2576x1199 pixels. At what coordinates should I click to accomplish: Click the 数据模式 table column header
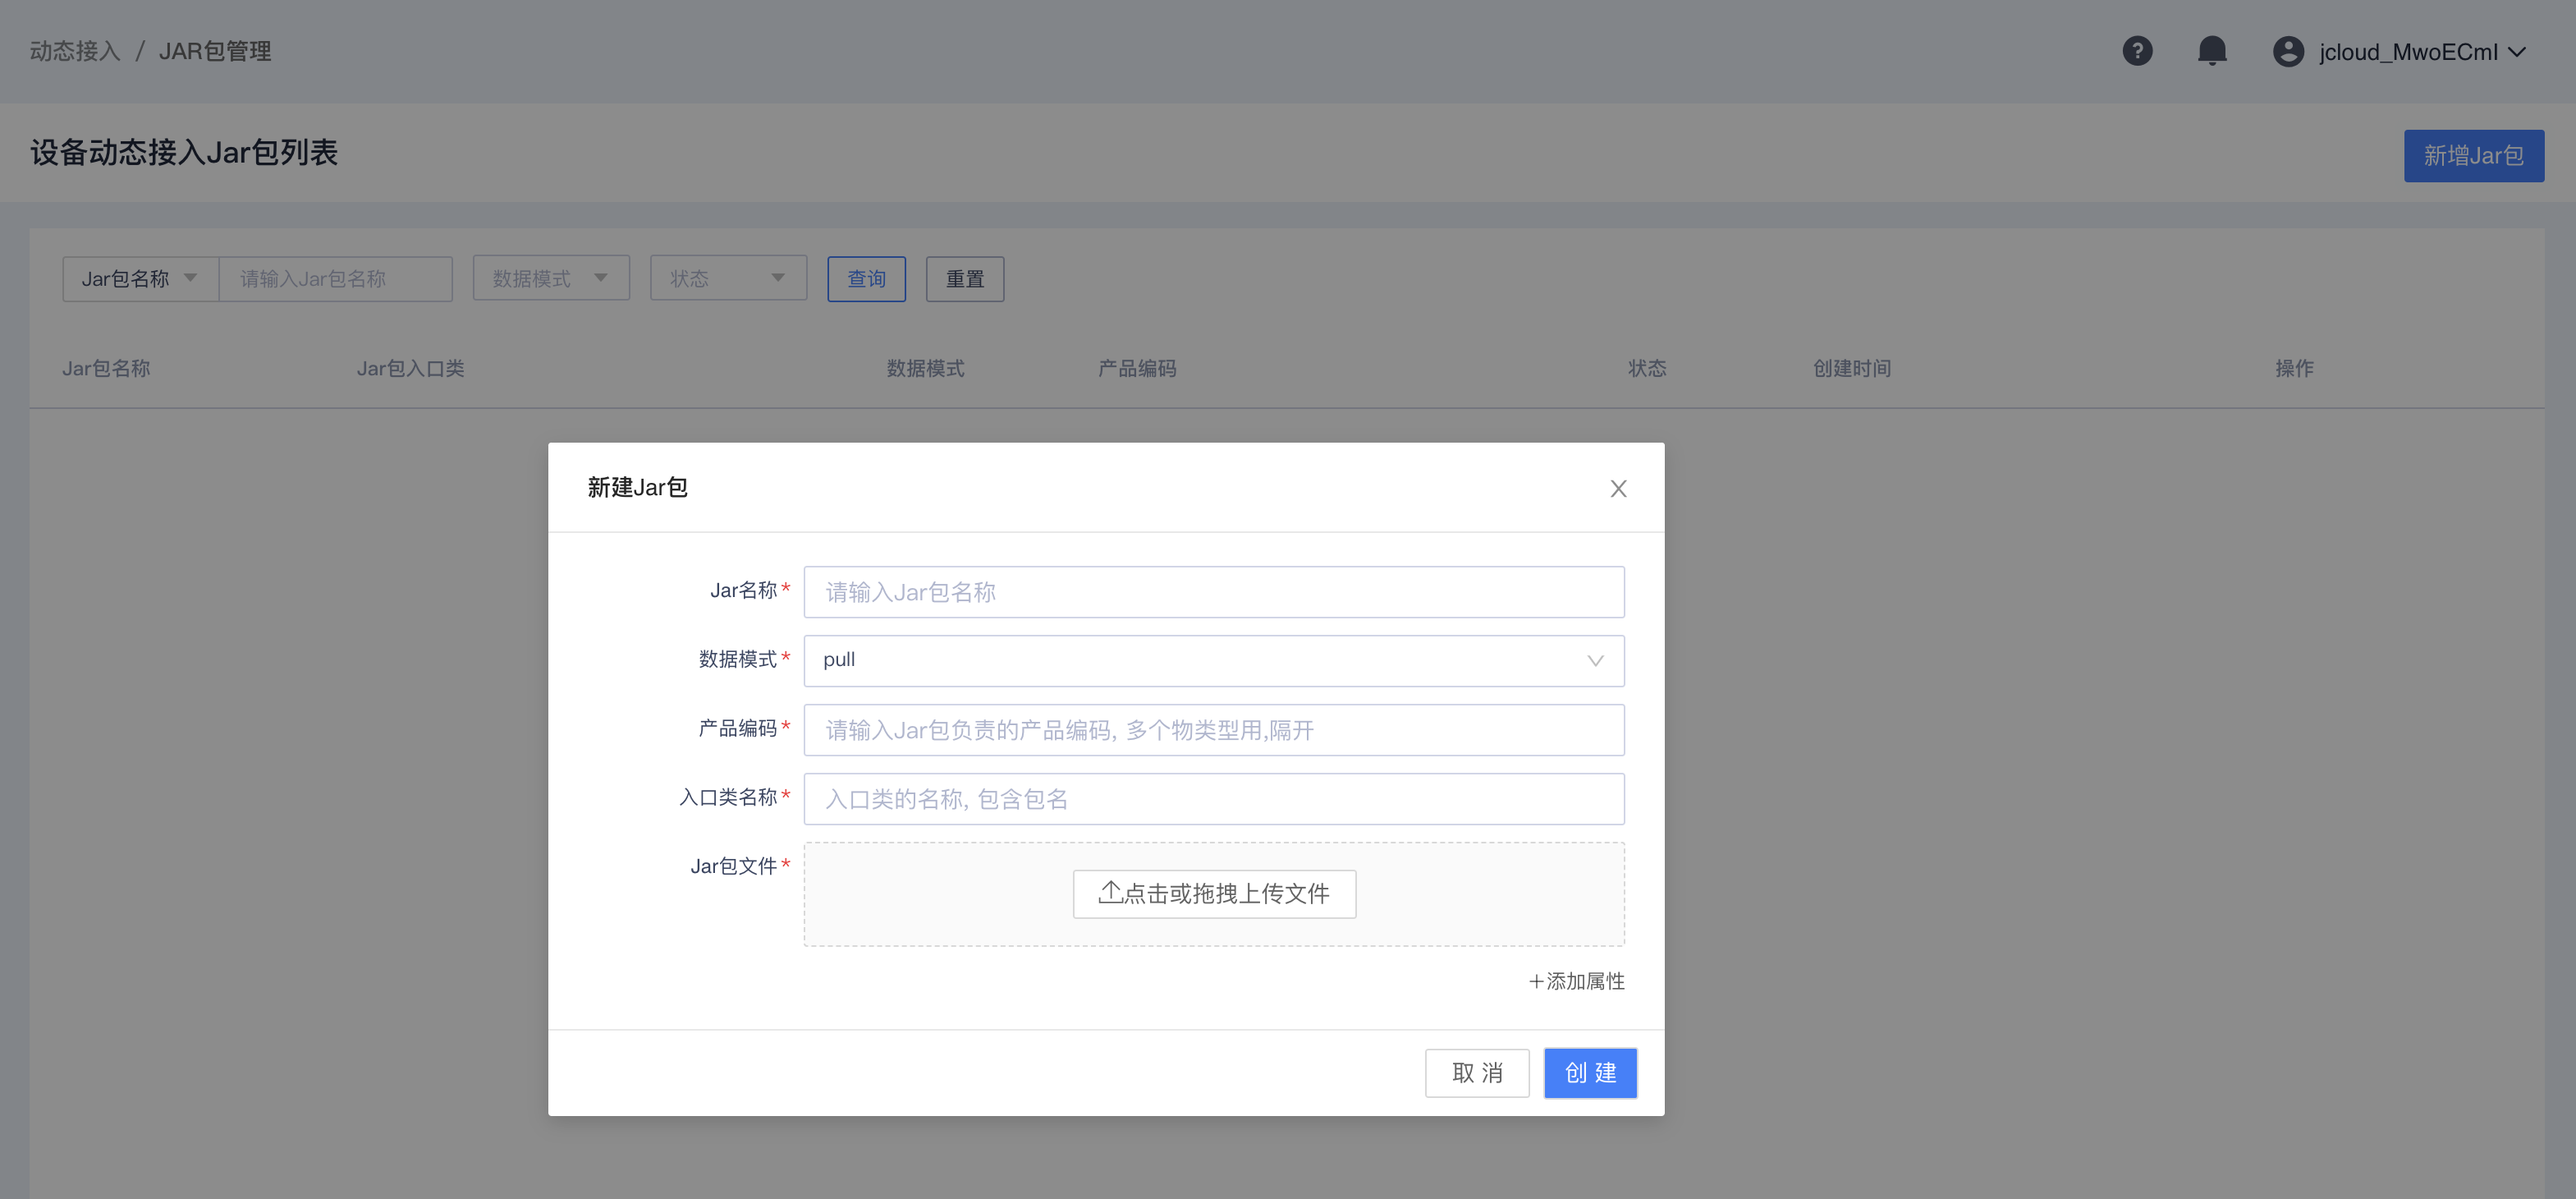click(x=925, y=369)
